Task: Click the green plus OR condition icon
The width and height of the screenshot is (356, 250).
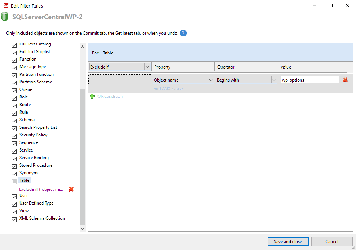Action: pos(92,96)
